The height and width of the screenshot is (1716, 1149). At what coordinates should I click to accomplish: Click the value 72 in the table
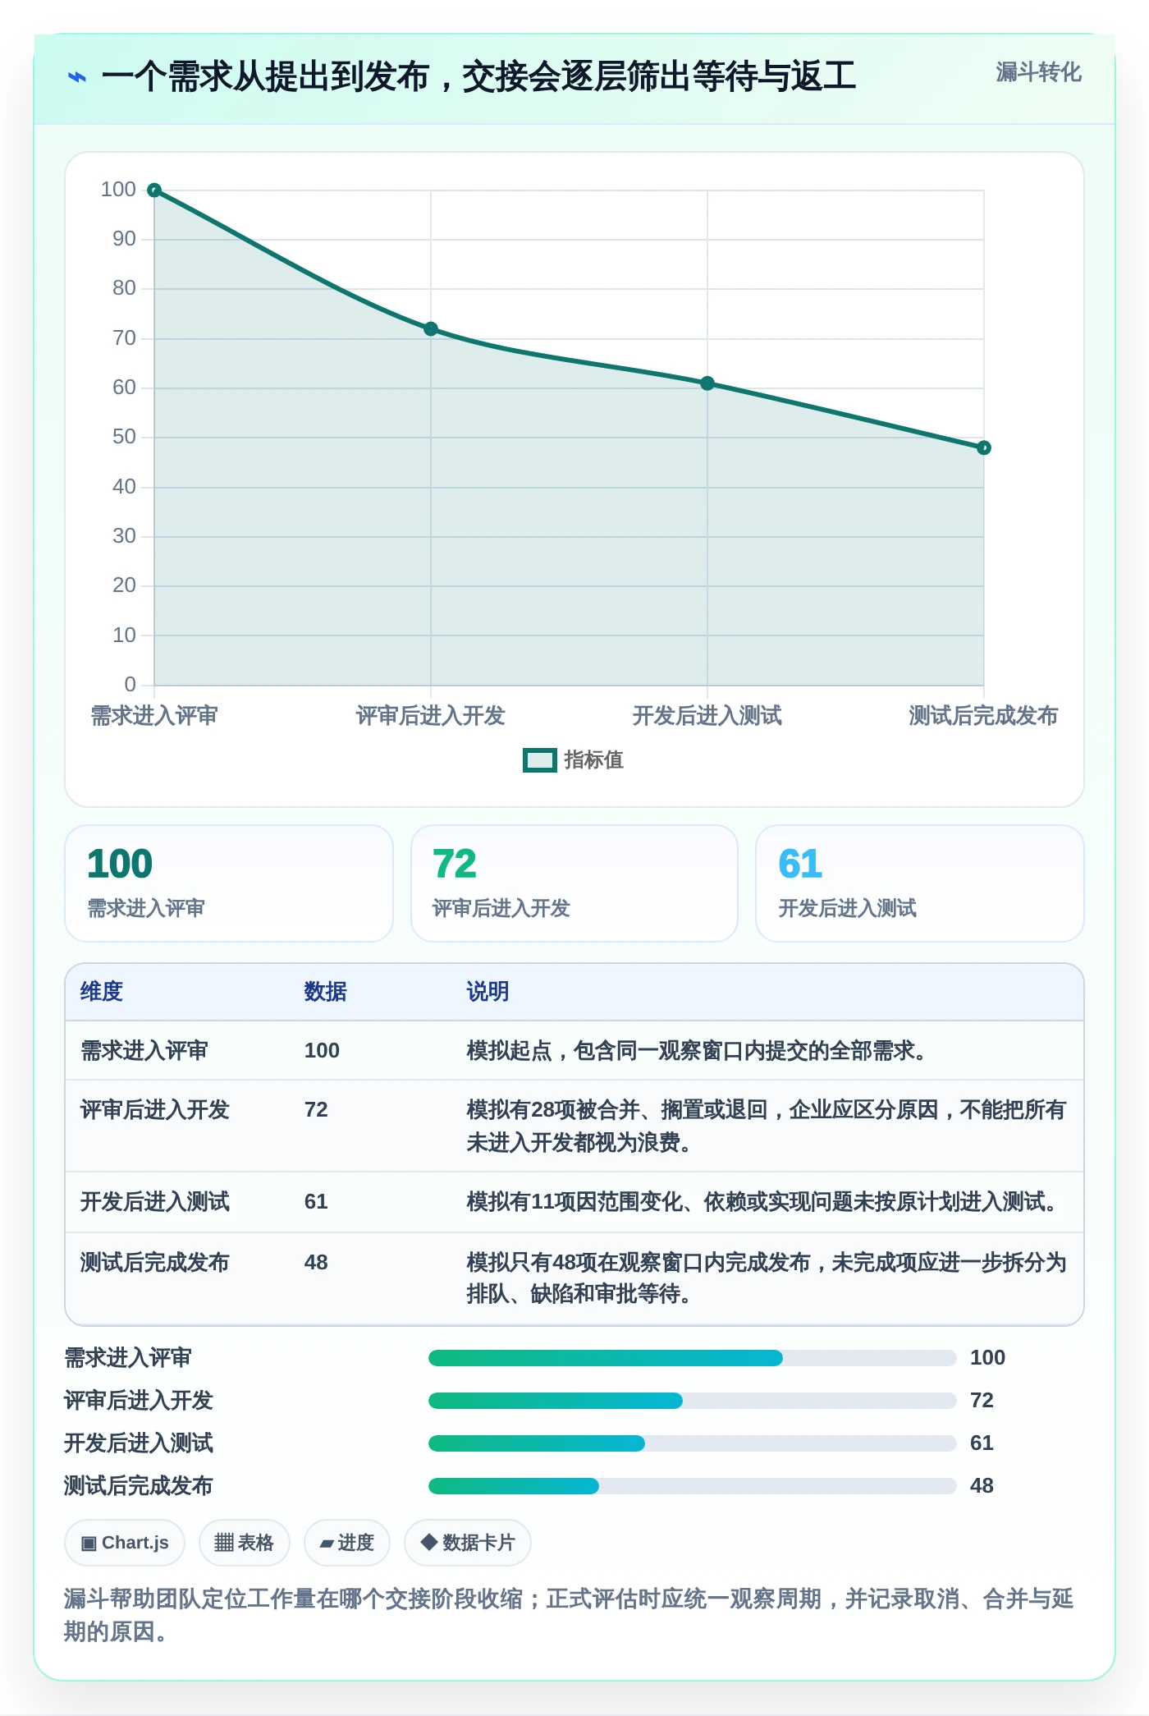[x=316, y=1110]
